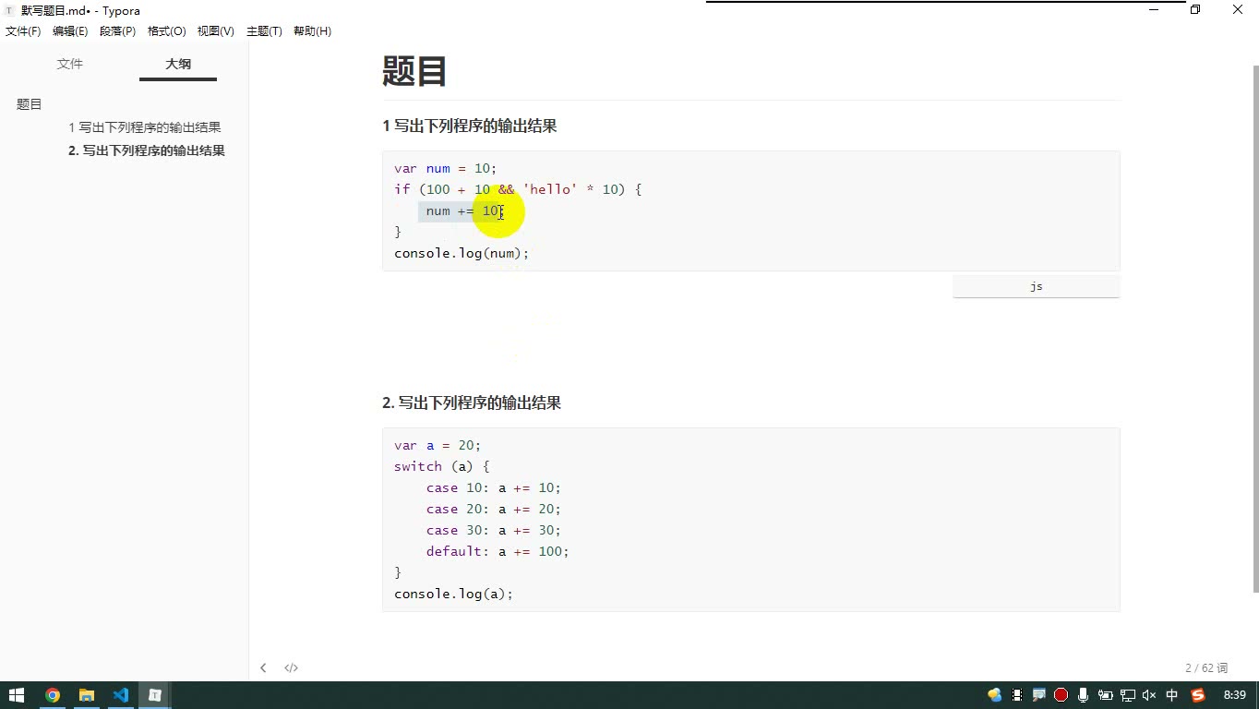Toggle the 中 input language indicator

click(1172, 695)
